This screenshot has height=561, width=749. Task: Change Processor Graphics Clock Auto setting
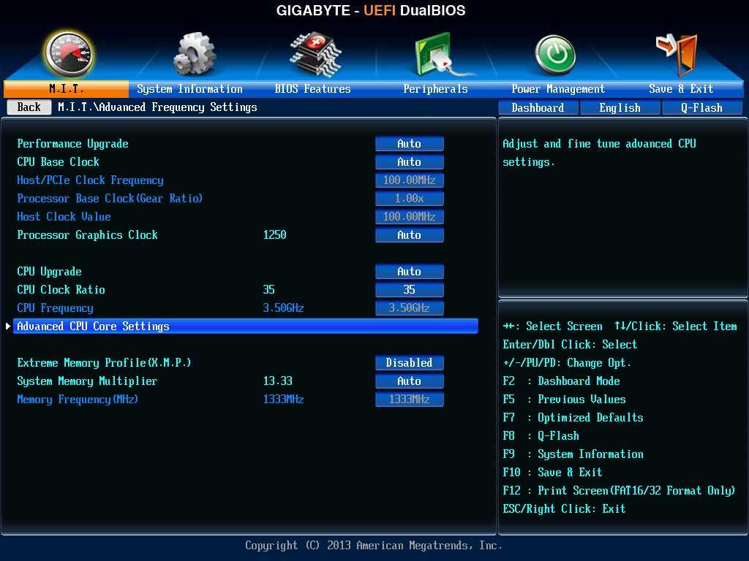coord(409,235)
